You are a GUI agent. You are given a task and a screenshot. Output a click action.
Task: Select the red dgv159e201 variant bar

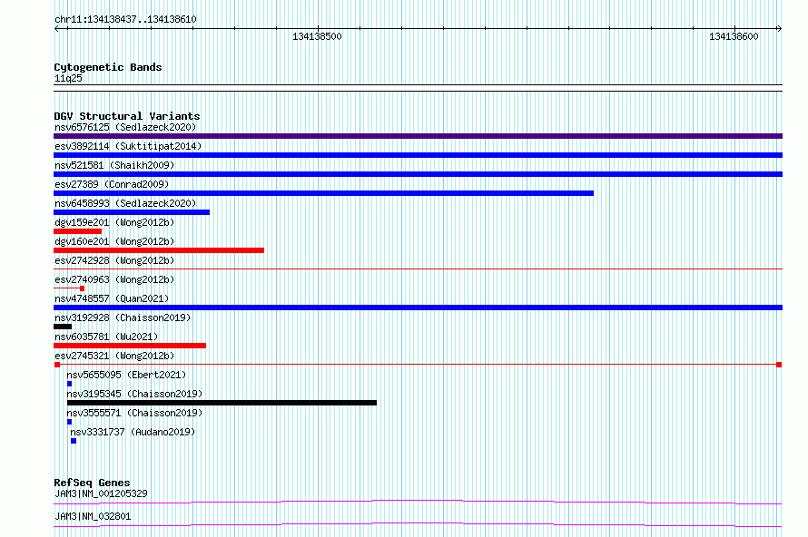pyautogui.click(x=77, y=231)
